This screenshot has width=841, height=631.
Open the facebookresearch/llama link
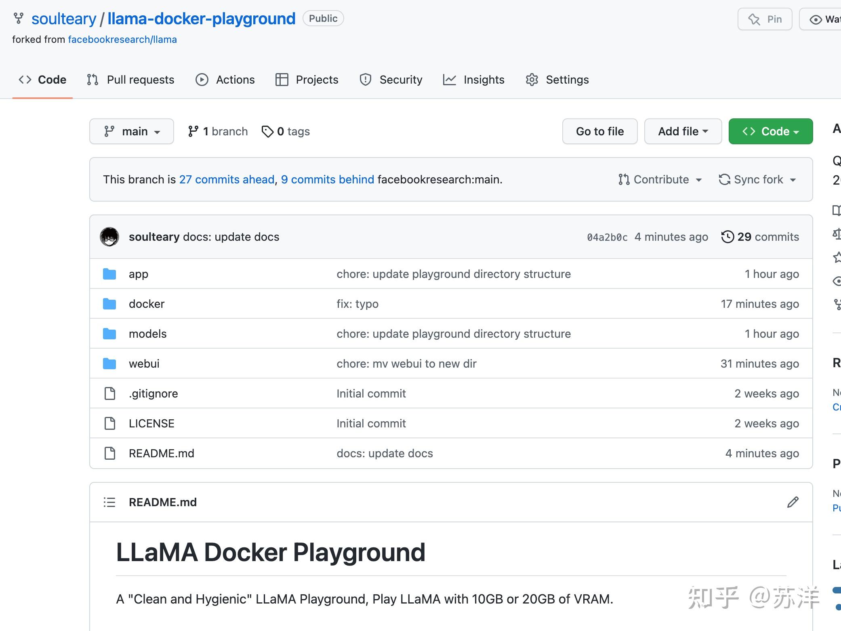122,40
